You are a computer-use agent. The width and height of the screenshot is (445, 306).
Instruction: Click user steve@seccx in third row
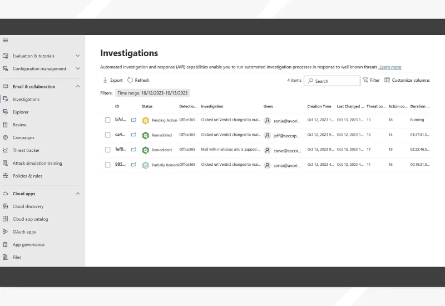click(287, 151)
